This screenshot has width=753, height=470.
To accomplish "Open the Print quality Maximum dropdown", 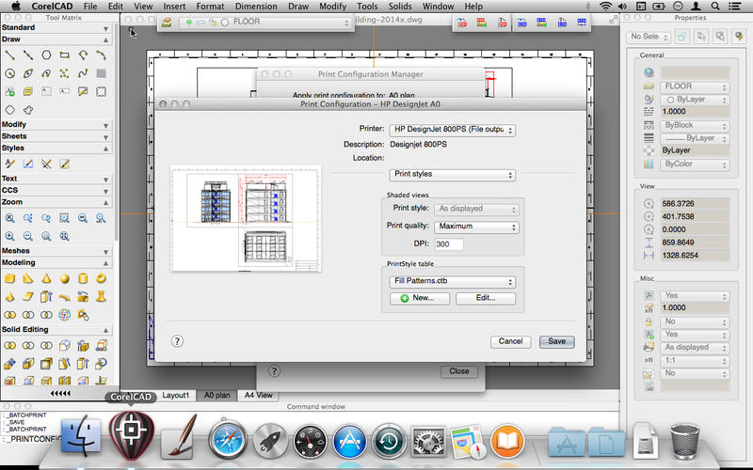I will (476, 227).
